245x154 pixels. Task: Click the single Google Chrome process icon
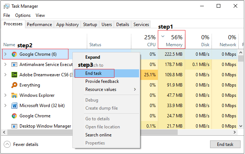click(14, 116)
